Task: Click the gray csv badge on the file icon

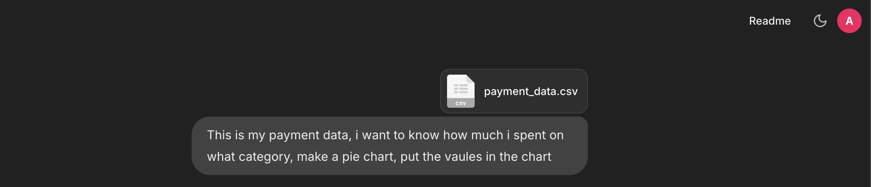Action: tap(461, 103)
